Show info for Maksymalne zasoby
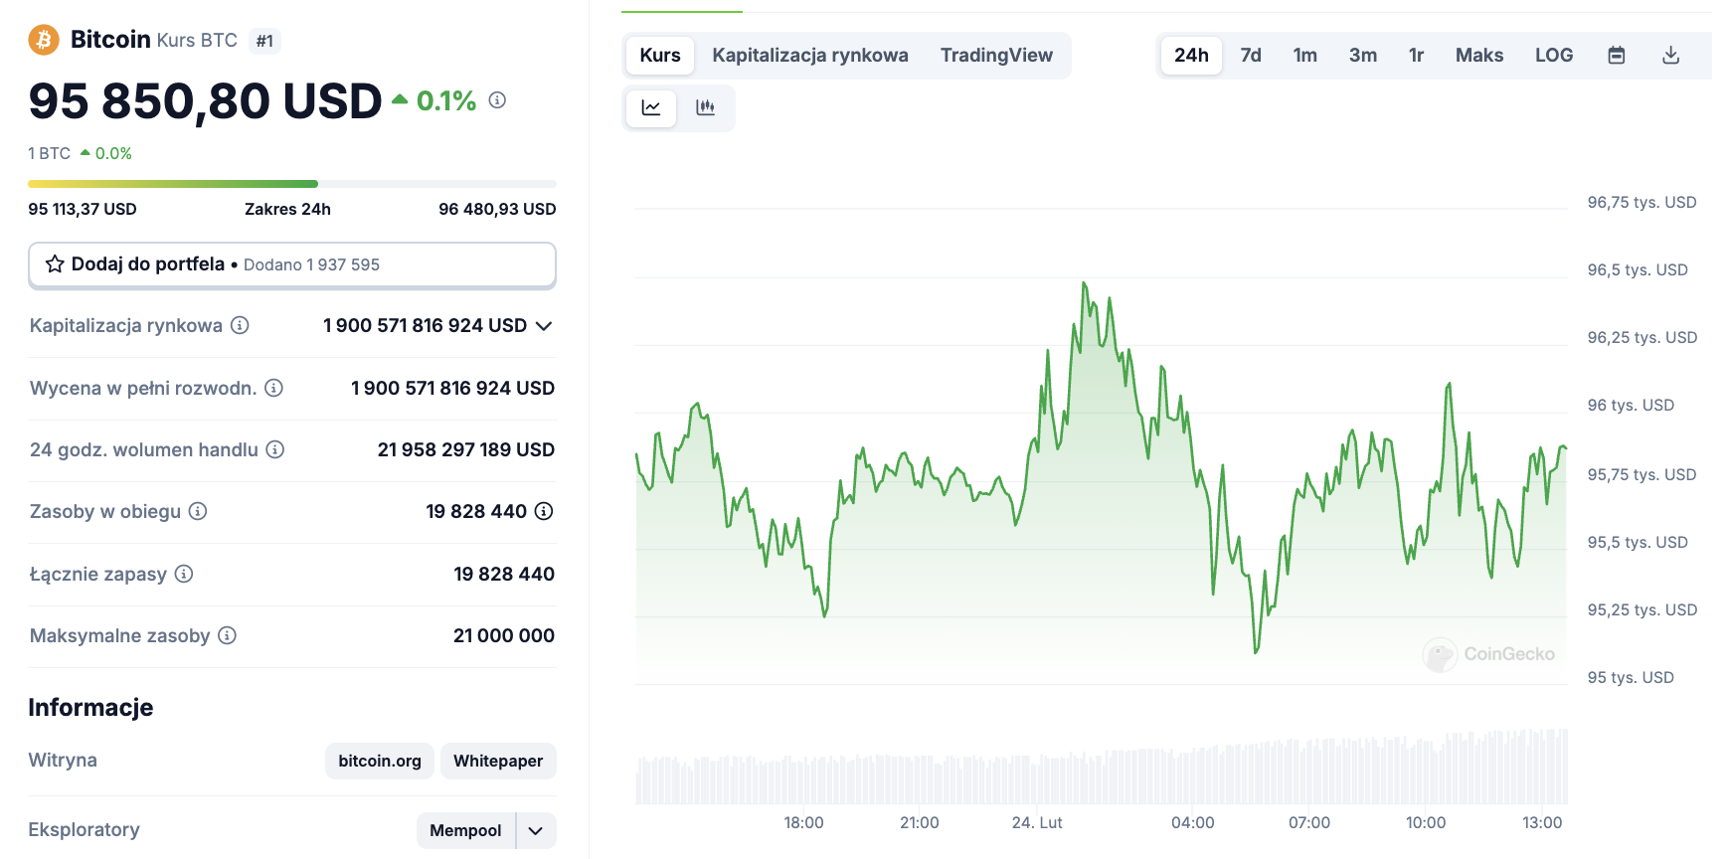 click(228, 635)
